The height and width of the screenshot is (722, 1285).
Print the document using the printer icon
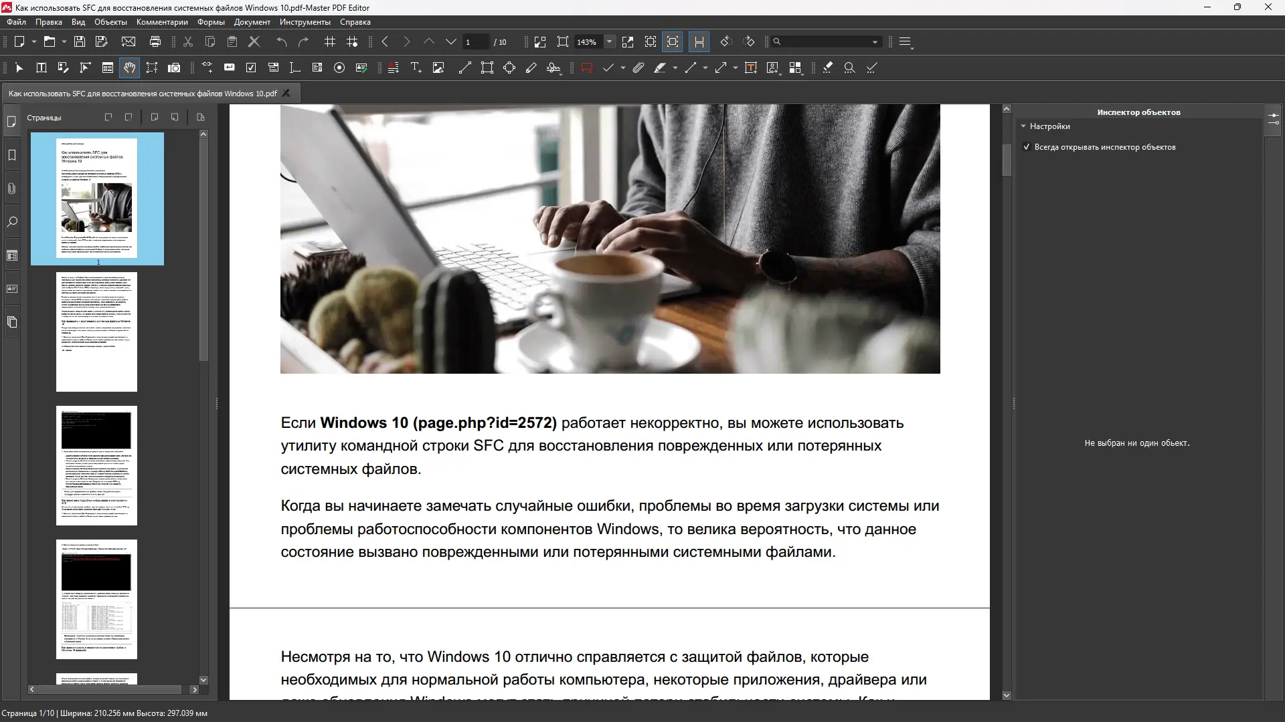point(155,41)
